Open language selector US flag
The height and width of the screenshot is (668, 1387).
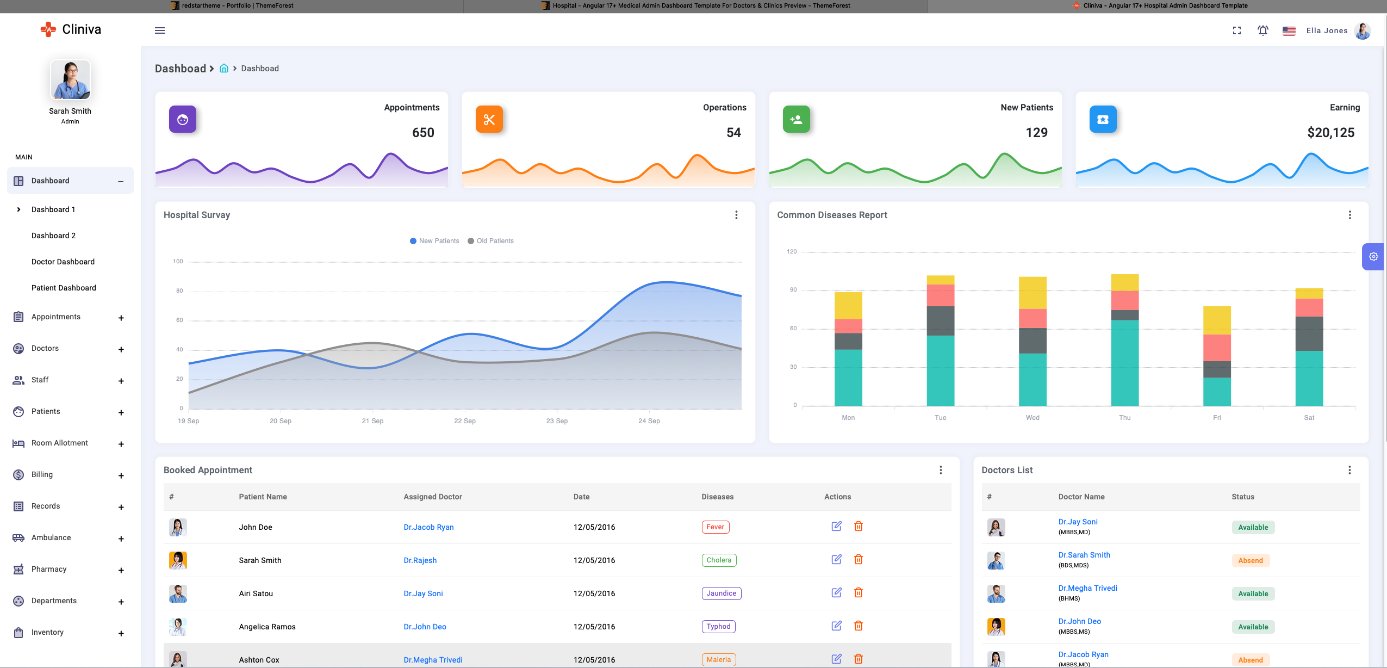click(1289, 31)
